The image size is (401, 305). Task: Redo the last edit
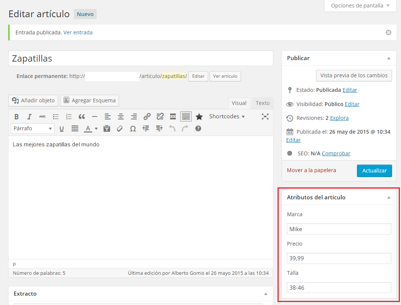(x=185, y=128)
